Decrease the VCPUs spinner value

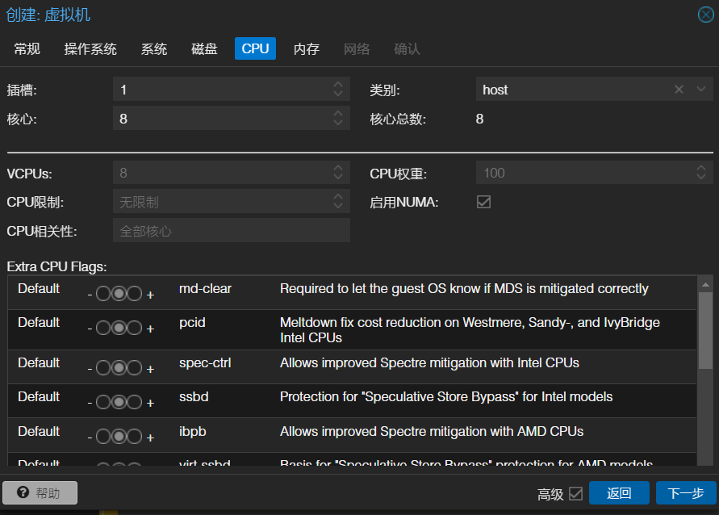point(338,176)
